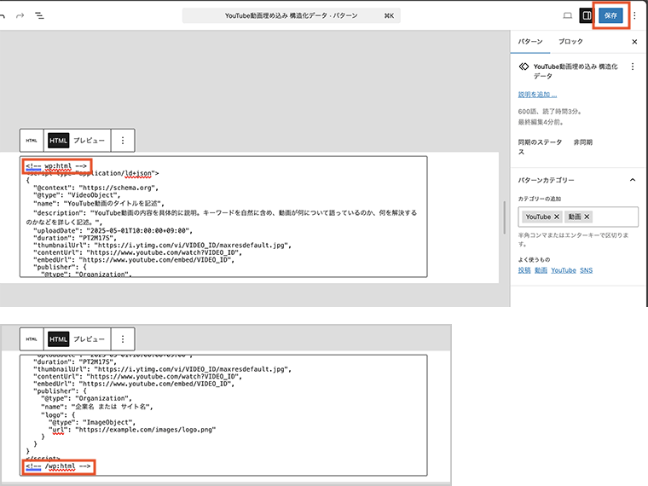
Task: Switch to the ブロック tab
Action: point(570,41)
